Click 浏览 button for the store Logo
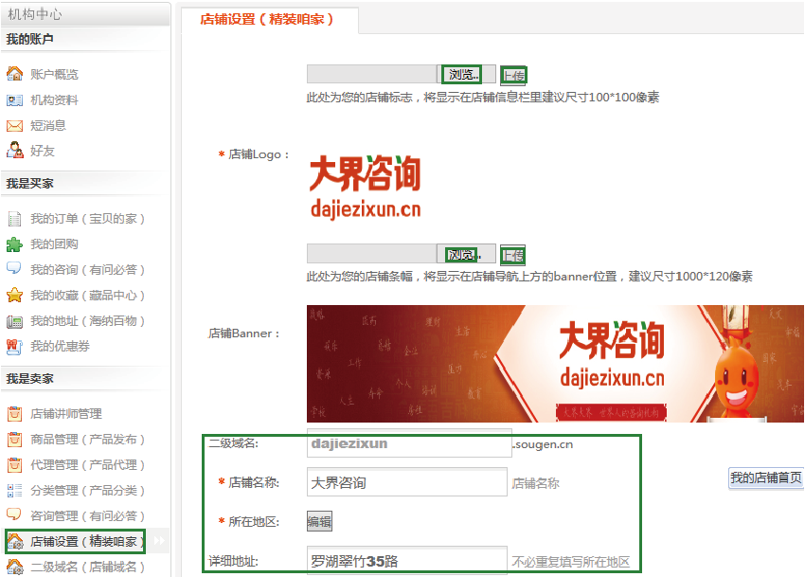 click(x=462, y=74)
